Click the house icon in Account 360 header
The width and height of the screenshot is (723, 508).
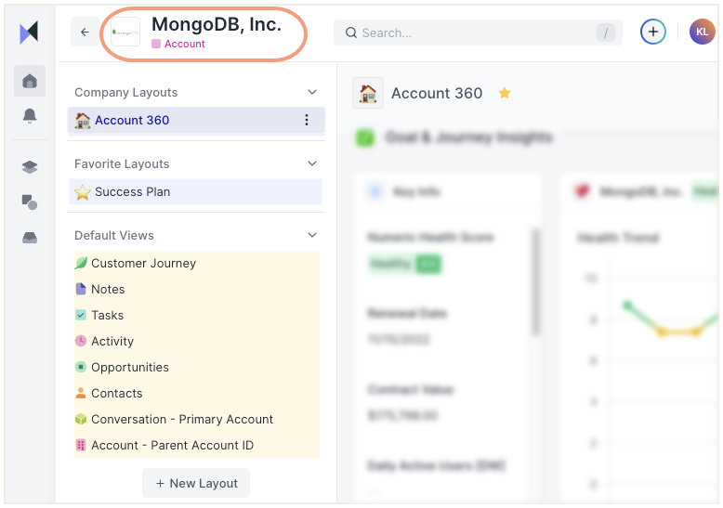tap(368, 93)
